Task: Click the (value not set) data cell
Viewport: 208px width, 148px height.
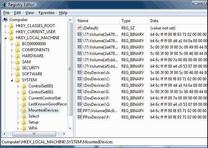Action: [163, 28]
